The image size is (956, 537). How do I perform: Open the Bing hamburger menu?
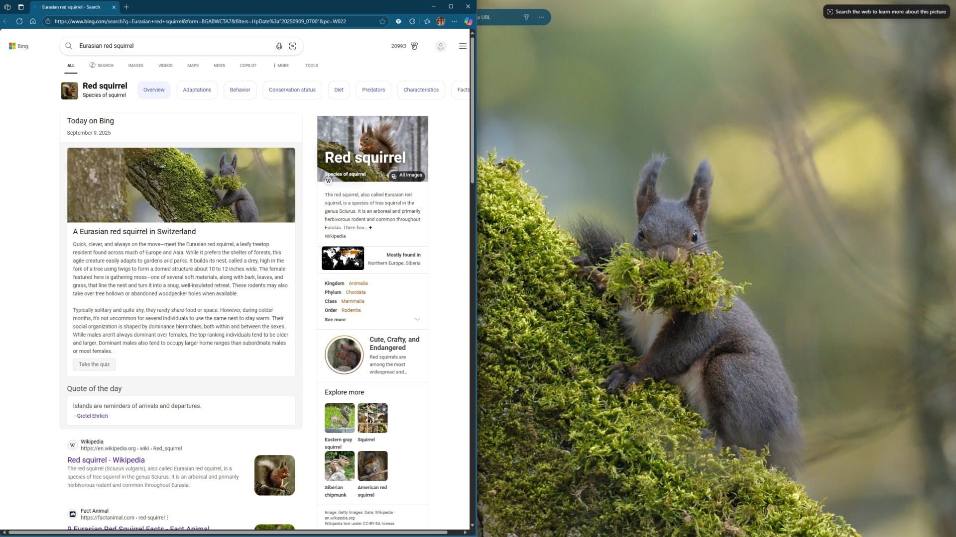[463, 46]
